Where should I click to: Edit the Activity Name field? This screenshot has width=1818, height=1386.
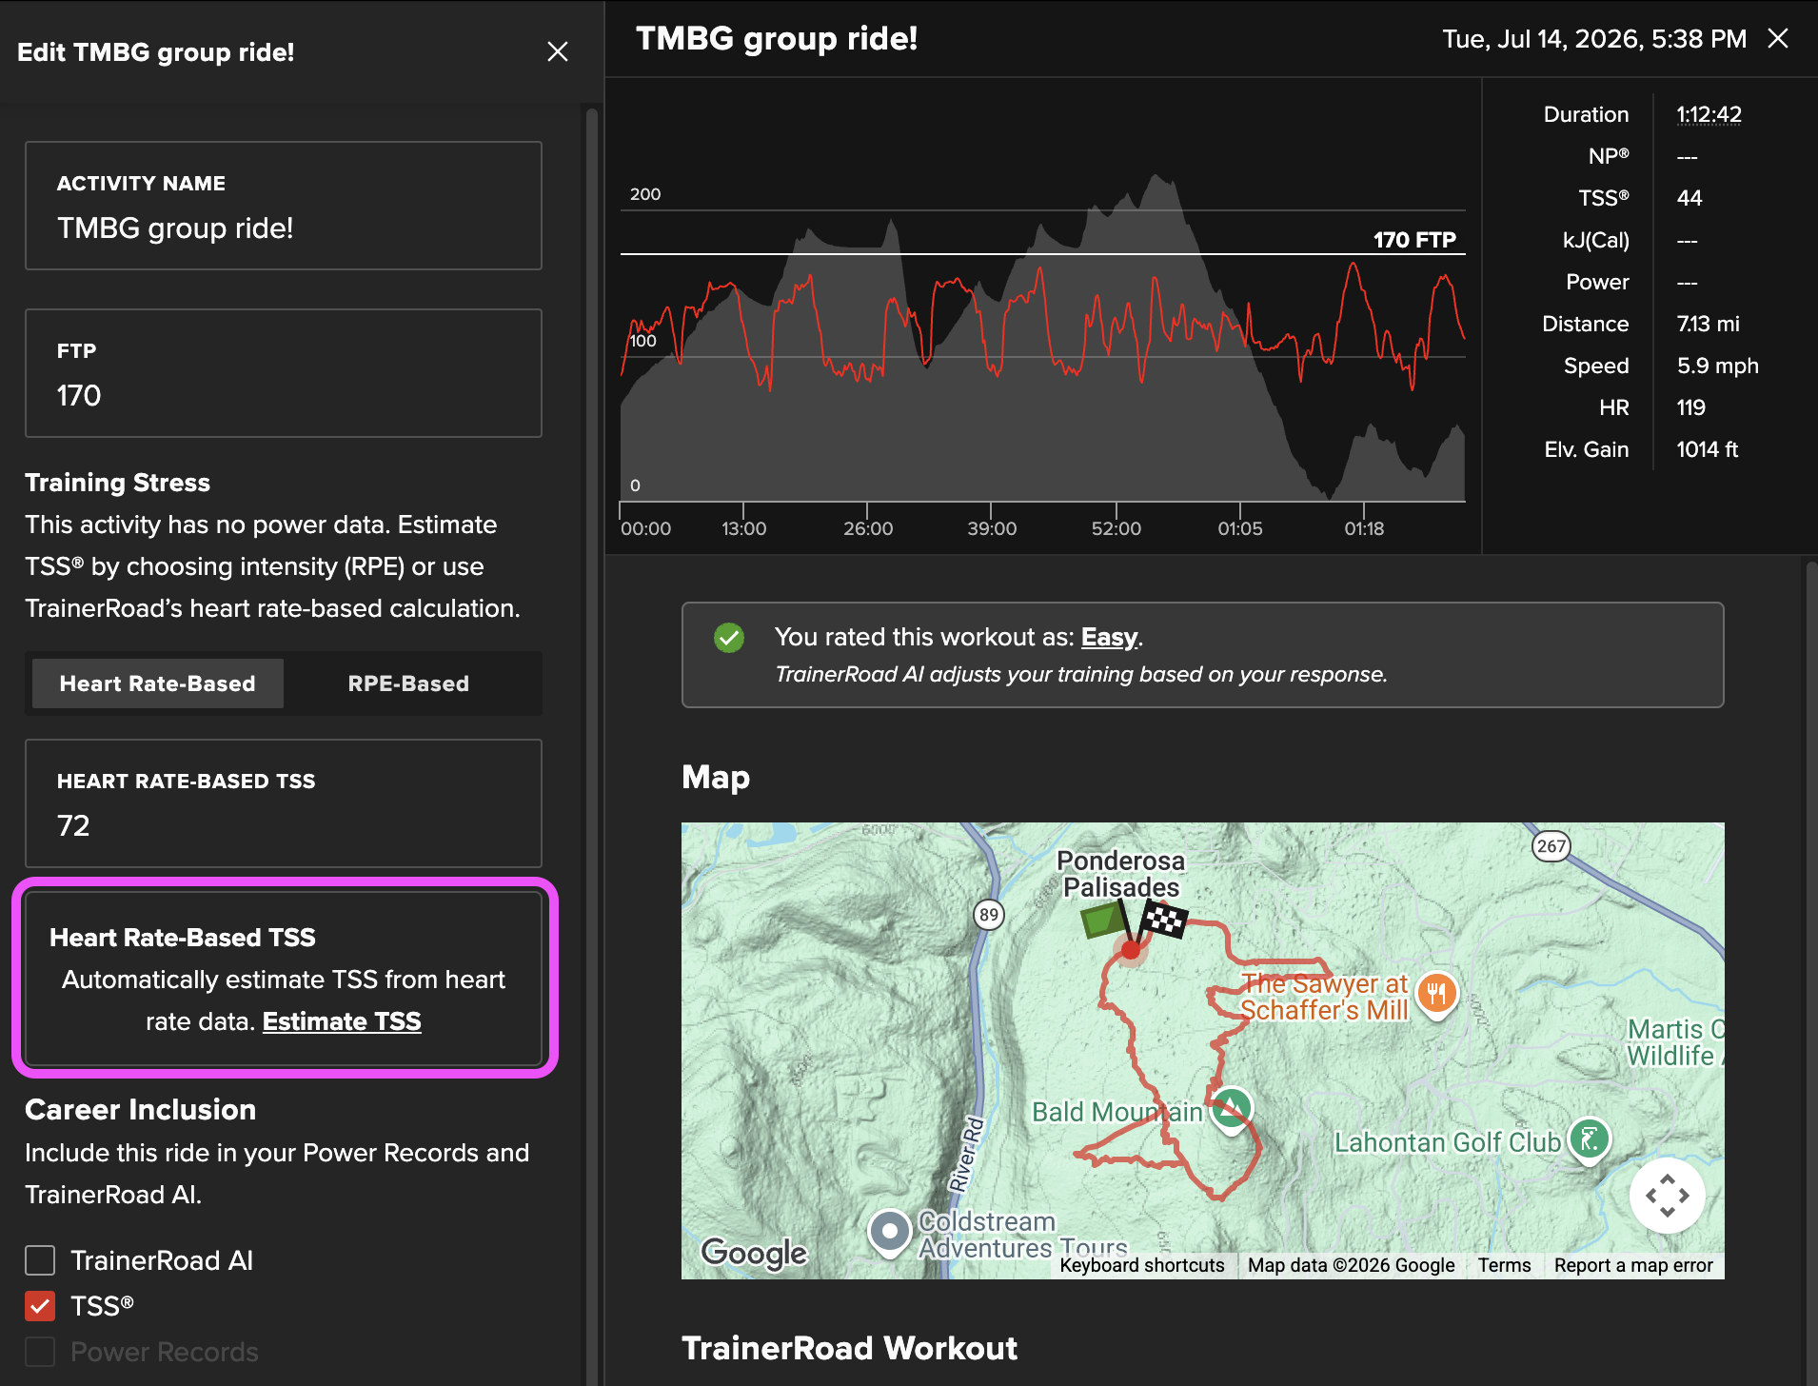point(284,206)
